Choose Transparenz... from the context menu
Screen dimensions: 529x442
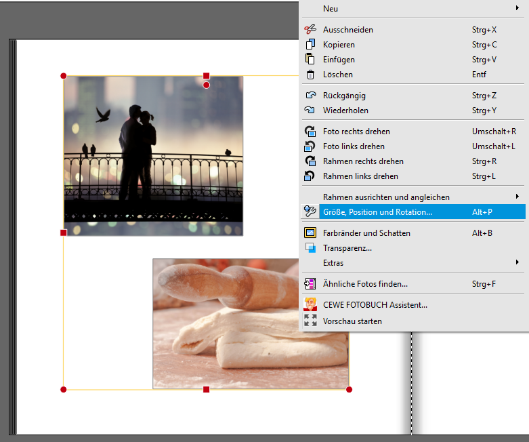[347, 248]
